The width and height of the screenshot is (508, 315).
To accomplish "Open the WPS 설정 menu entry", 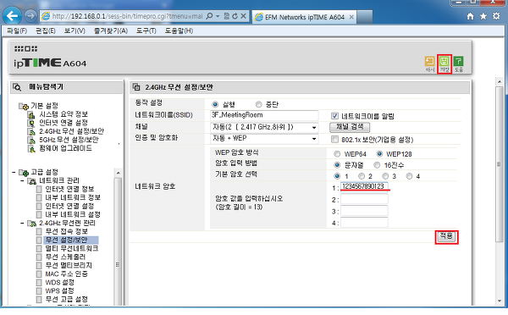I will [x=59, y=290].
